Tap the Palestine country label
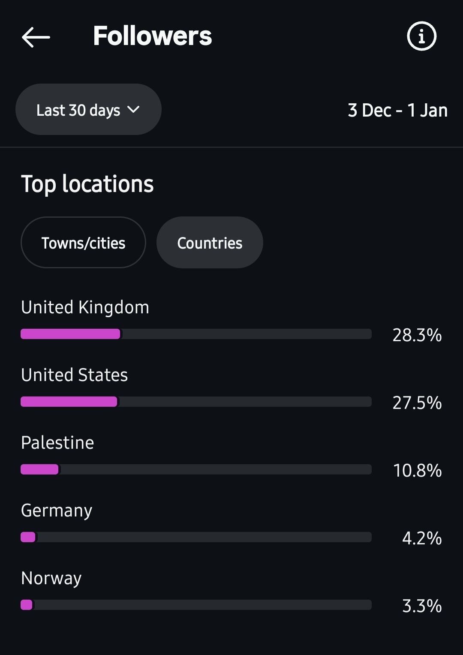Screen dimensions: 463x655 click(x=57, y=443)
